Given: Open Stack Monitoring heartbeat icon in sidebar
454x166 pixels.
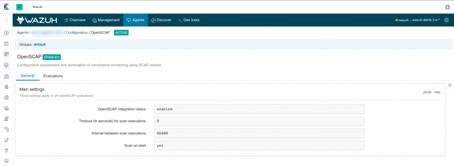Looking at the screenshot, I should [6, 161].
